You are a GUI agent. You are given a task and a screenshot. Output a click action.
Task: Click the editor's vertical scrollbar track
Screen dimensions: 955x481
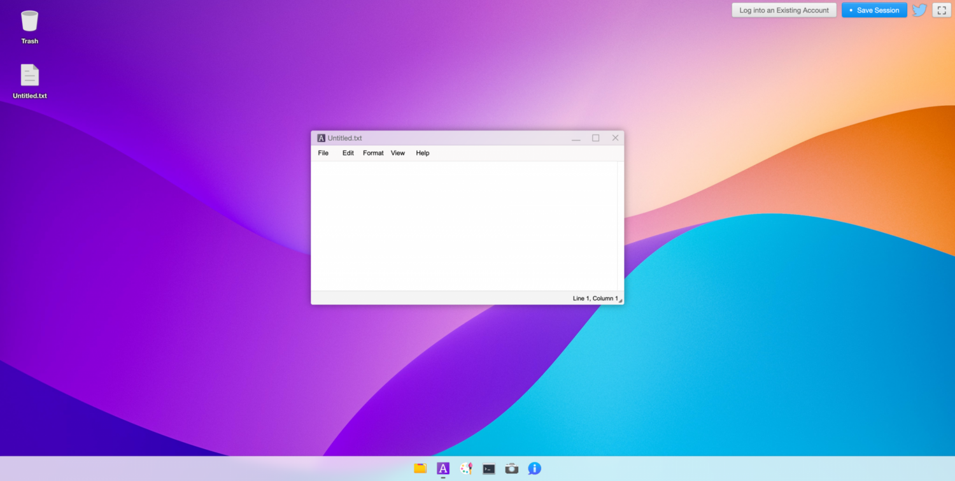click(620, 226)
